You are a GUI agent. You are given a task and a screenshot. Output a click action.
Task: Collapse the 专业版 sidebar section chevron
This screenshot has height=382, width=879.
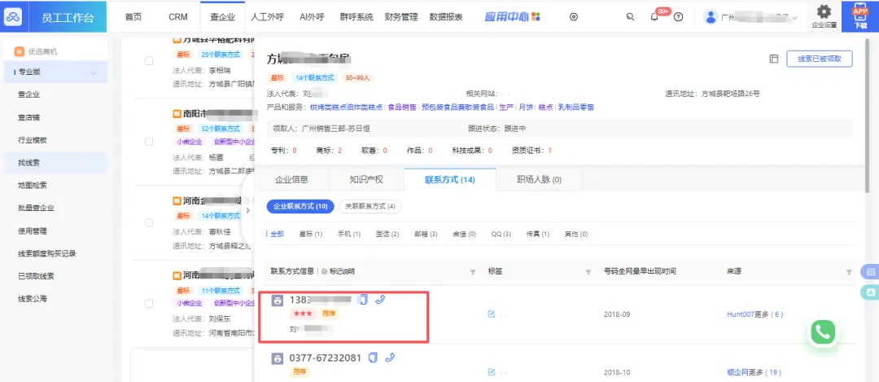point(94,72)
